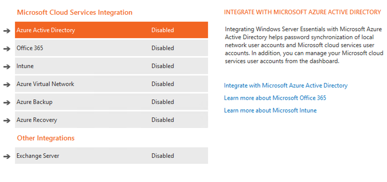Click the Disabled status for Exchange Server
This screenshot has width=387, height=182.
point(163,156)
